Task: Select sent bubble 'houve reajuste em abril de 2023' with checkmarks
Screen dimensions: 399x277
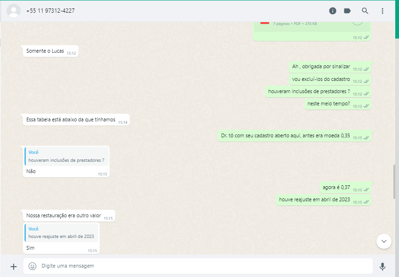Action: pos(323,200)
